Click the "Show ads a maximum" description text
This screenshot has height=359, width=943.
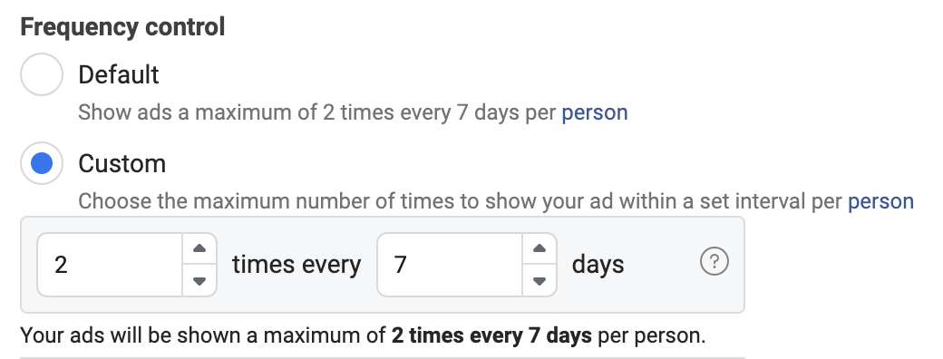[x=353, y=113]
